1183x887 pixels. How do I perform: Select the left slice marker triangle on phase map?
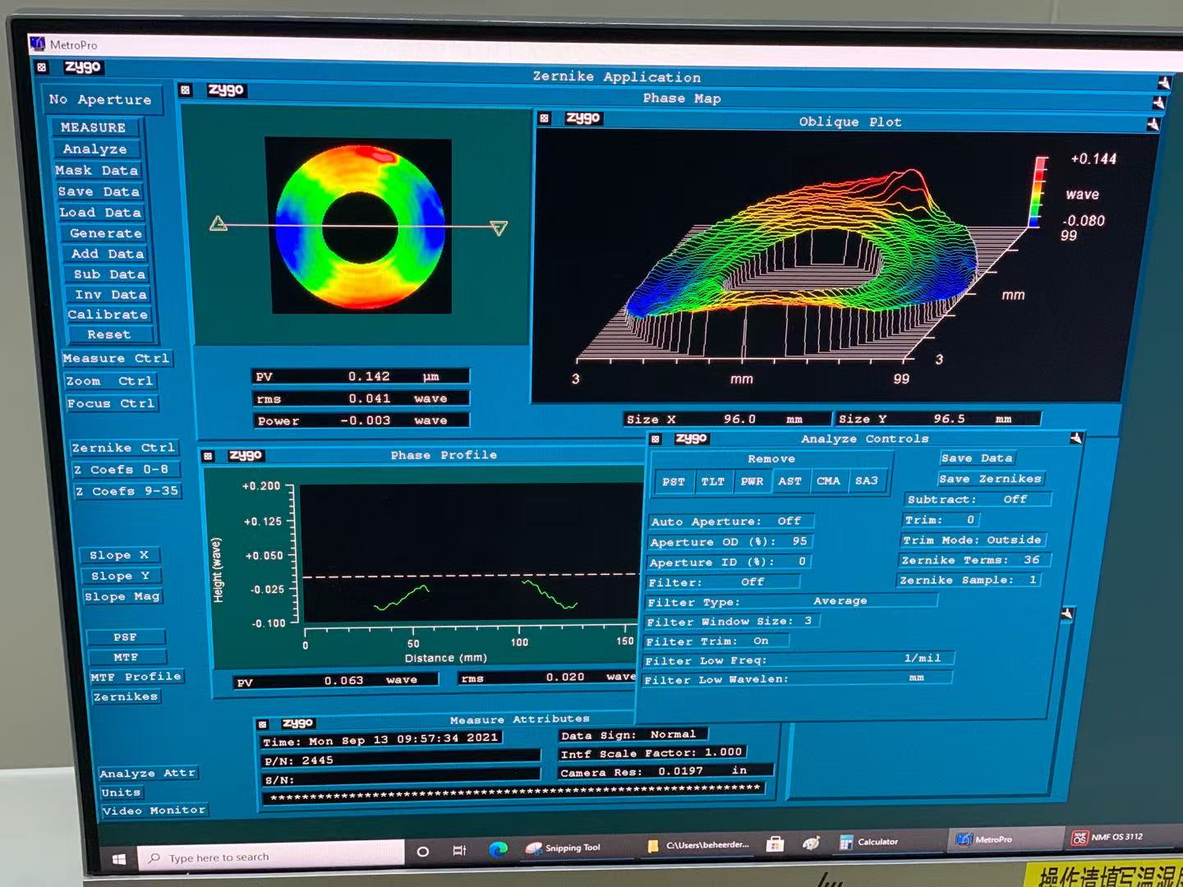219,223
